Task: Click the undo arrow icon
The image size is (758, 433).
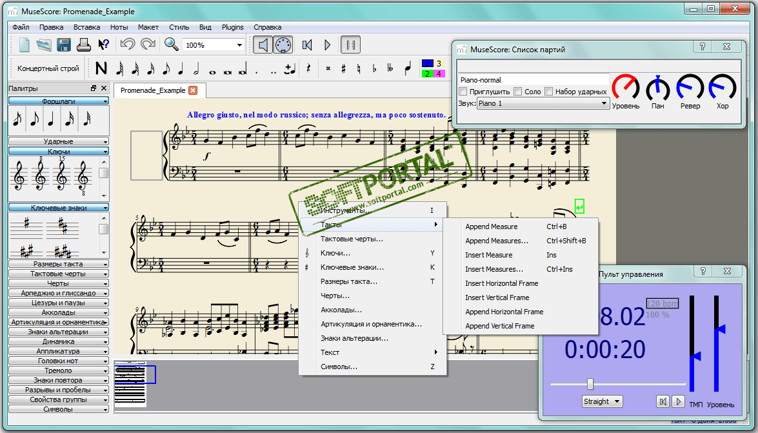Action: tap(127, 45)
